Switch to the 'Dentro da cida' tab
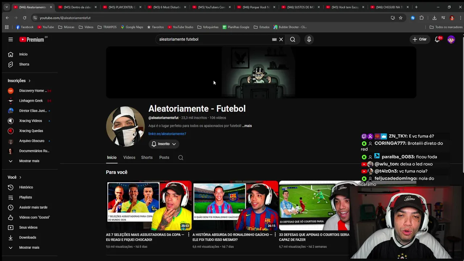464x261 pixels. click(77, 7)
